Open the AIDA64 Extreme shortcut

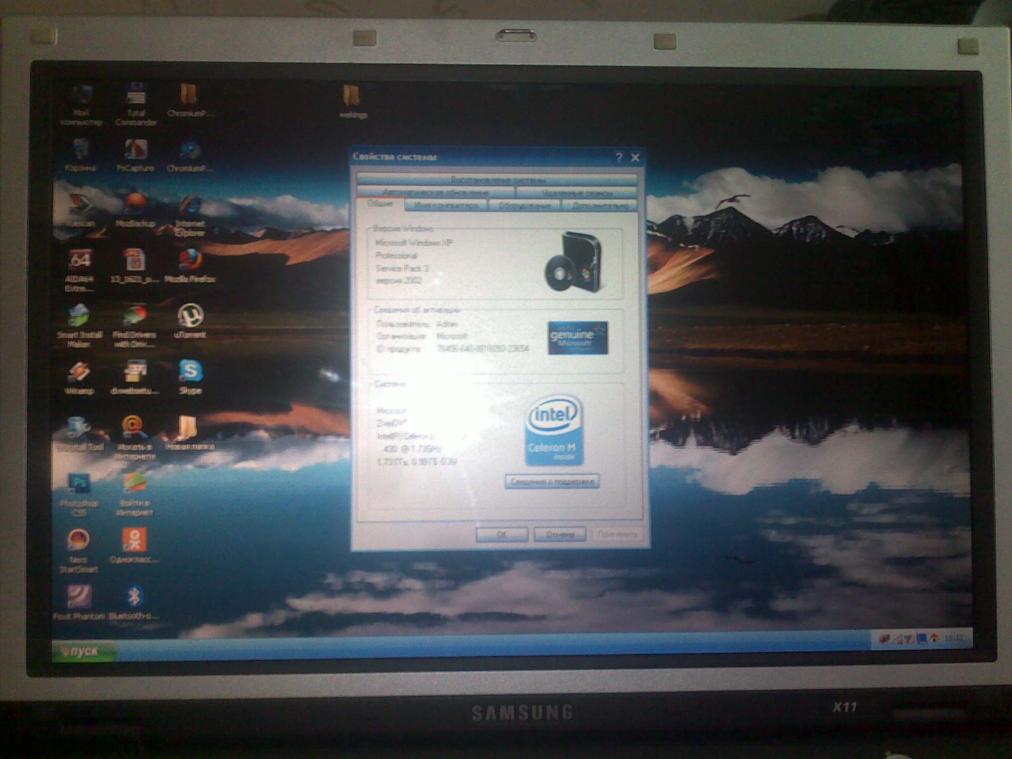[x=80, y=271]
